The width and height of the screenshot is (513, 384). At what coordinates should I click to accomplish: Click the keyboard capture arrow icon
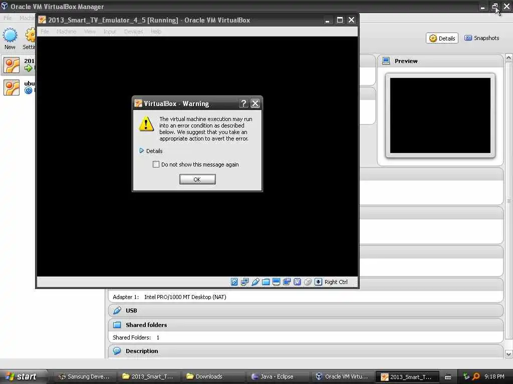[x=318, y=282]
